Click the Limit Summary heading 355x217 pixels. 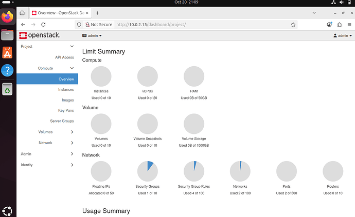103,51
